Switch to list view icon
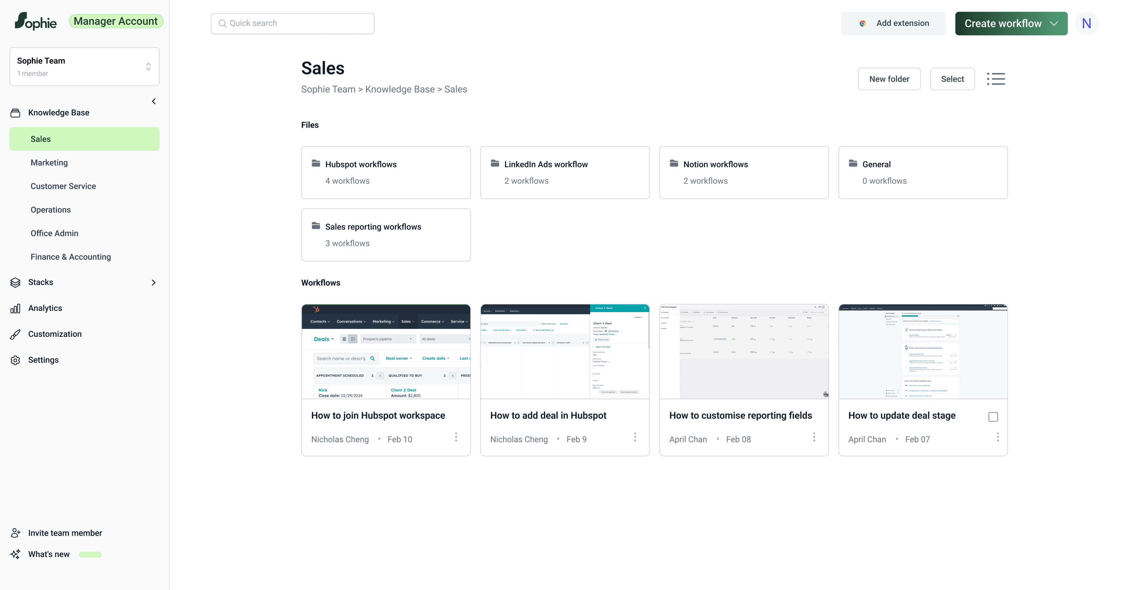The image size is (1122, 590). tap(996, 79)
